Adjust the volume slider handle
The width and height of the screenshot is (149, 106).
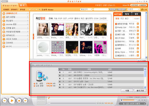[x=135, y=100]
